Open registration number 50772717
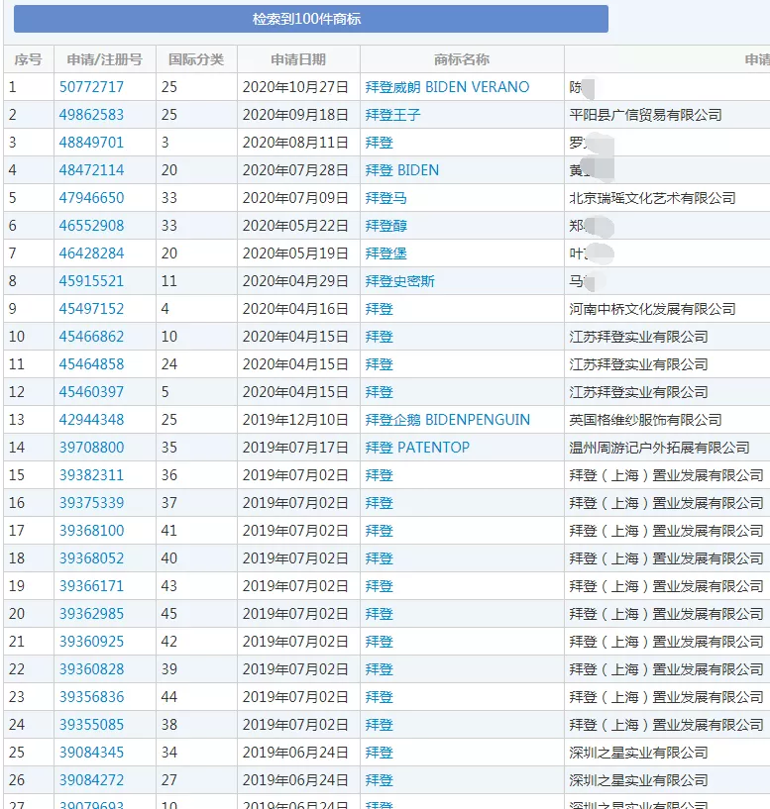Screen dimensions: 770x809 click(x=91, y=87)
